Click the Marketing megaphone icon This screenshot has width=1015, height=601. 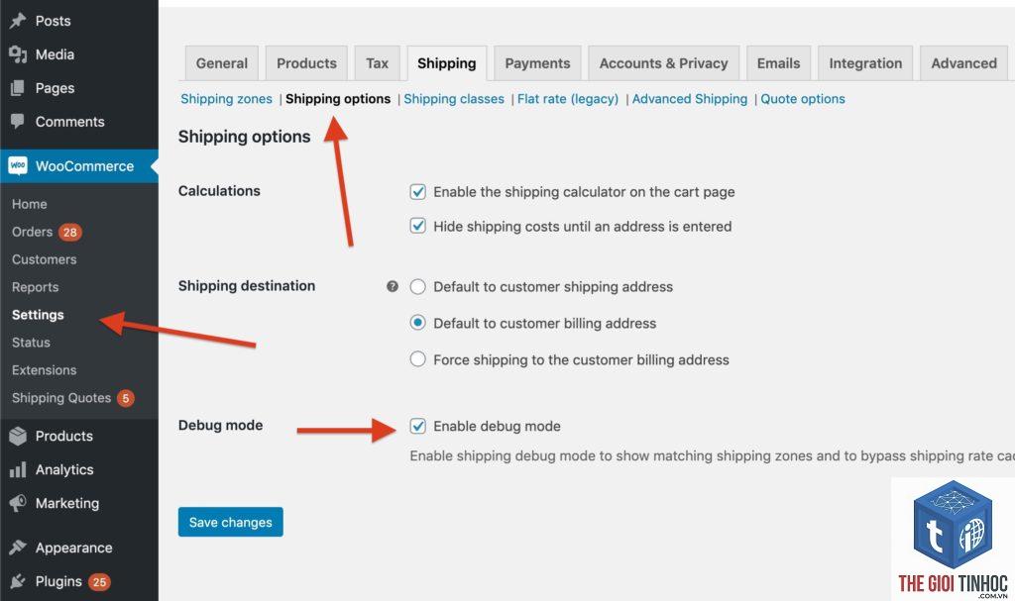point(18,503)
